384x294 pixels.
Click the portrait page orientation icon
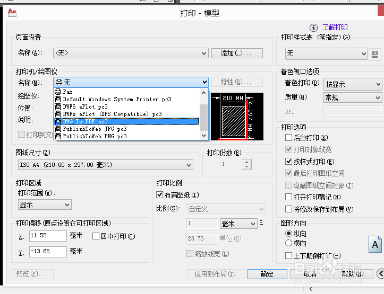[x=375, y=244]
